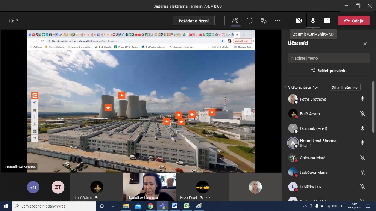Viewport: 376px width, 211px height.
Task: Open more actions ellipsis in meeting toolbar
Action: click(x=277, y=21)
